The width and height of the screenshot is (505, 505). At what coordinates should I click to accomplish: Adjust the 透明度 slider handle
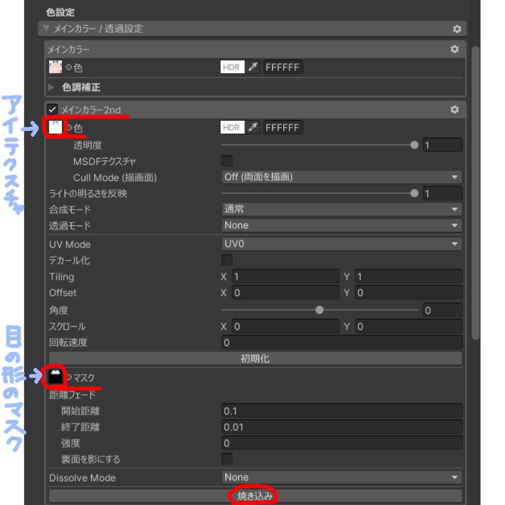[x=415, y=144]
